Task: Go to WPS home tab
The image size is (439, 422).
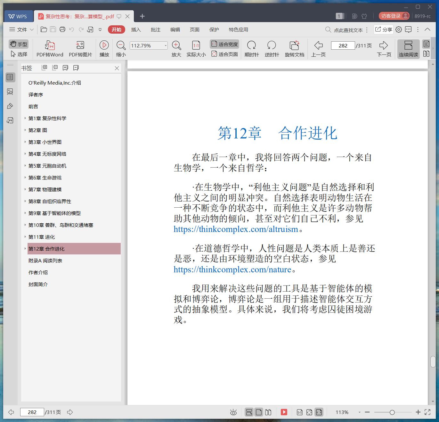Action: [18, 16]
